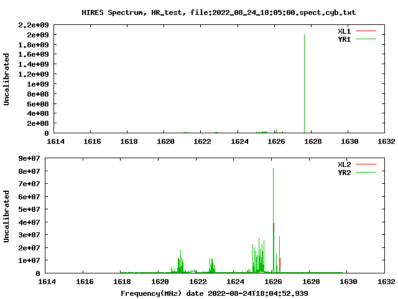Click the 2e+07 y-axis label

29,248
